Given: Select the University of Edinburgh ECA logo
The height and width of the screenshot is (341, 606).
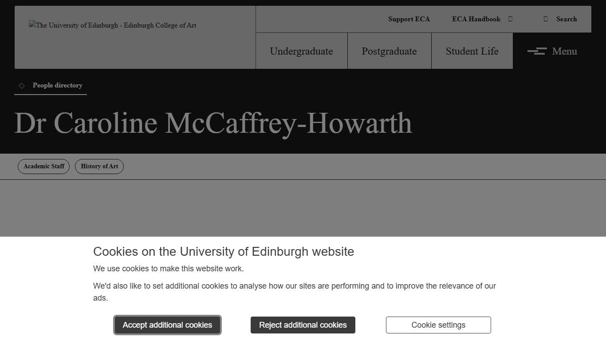Looking at the screenshot, I should point(112,25).
